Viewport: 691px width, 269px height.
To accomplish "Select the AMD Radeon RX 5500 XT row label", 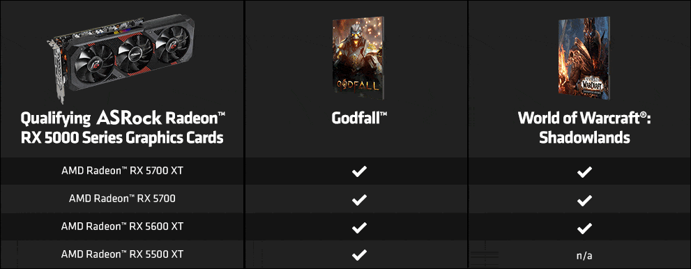I will coord(122,254).
